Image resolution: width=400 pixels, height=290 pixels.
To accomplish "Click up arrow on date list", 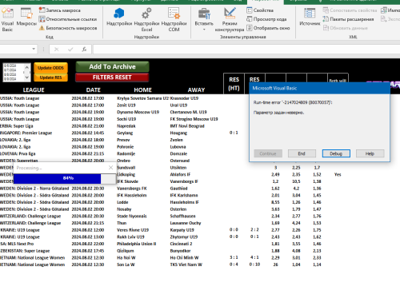I will coord(26,68).
